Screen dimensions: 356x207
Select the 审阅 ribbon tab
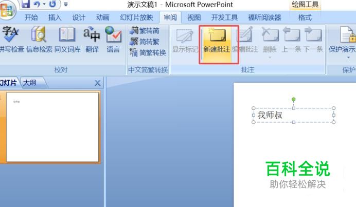coord(170,17)
